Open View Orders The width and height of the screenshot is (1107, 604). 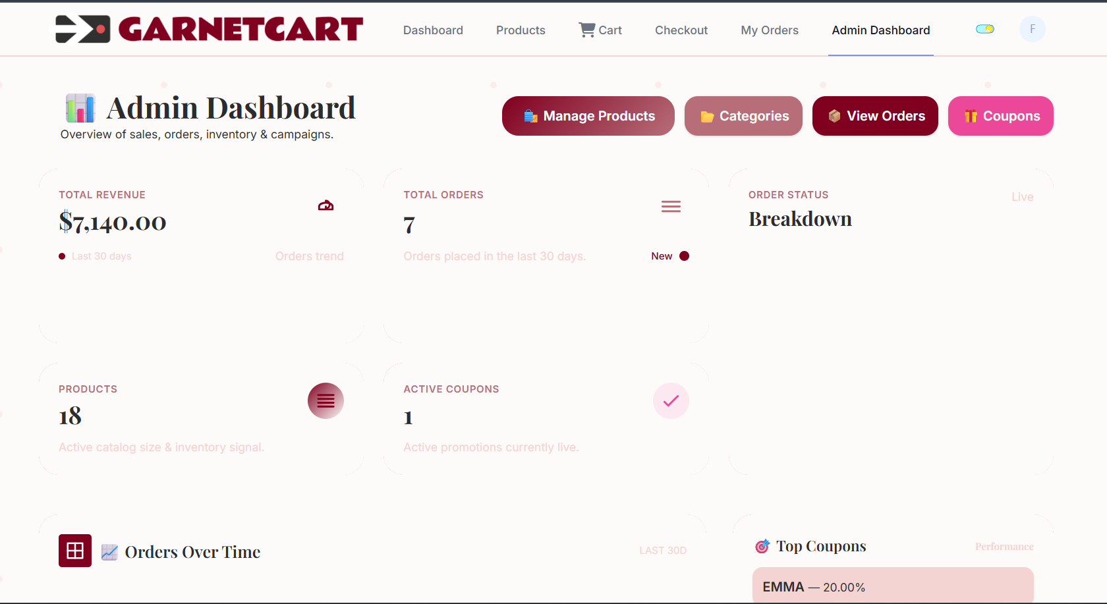(x=874, y=116)
